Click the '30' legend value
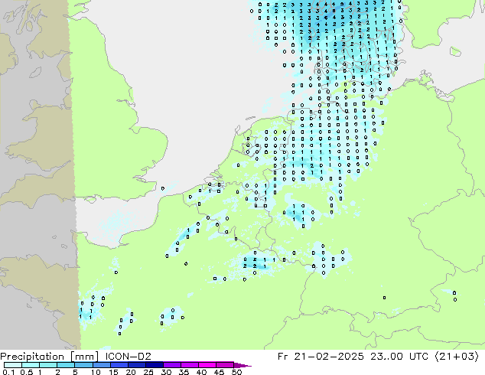Screen dimensions: 485x375 [x=166, y=372]
